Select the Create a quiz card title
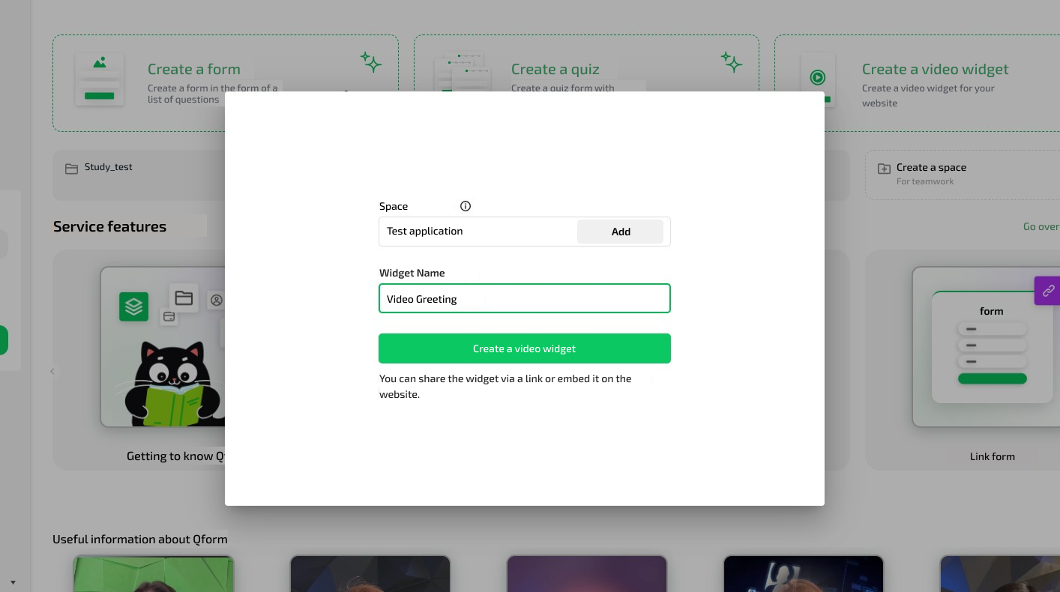1060x592 pixels. (x=555, y=69)
